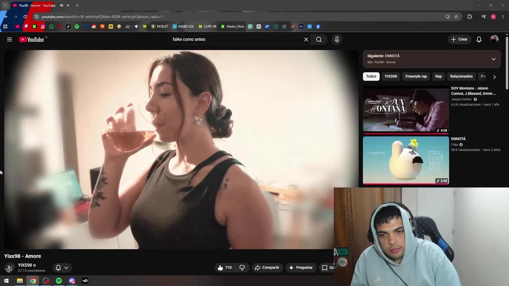The width and height of the screenshot is (509, 286).
Task: Open the YIXS98 channel avatar
Action: [9, 268]
